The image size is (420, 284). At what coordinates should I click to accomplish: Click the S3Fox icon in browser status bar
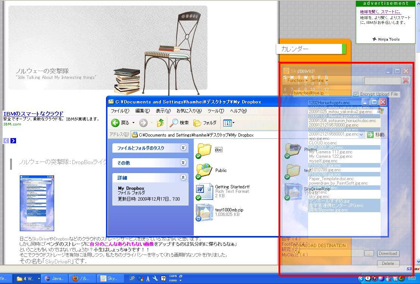pyautogui.click(x=413, y=269)
